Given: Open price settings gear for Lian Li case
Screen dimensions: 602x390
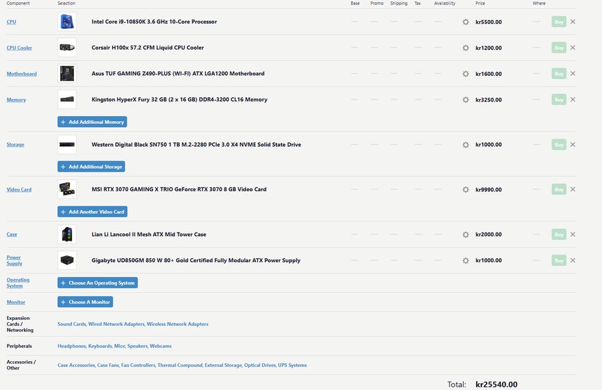Looking at the screenshot, I should (x=466, y=235).
